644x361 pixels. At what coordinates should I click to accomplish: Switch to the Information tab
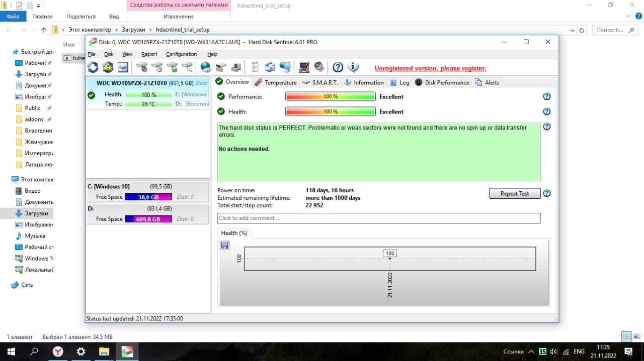click(x=363, y=82)
